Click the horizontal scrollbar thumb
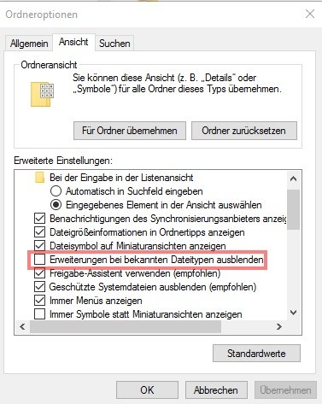This screenshot has width=322, height=404. 126,326
